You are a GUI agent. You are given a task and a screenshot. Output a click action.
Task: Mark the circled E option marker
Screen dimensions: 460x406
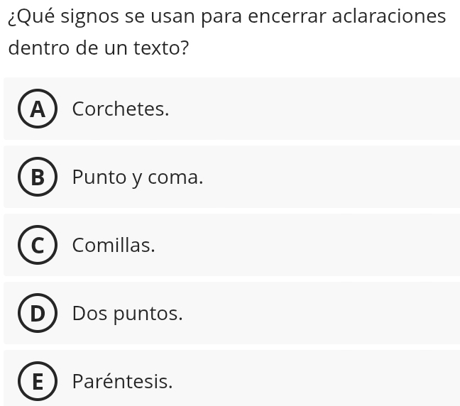click(x=38, y=381)
